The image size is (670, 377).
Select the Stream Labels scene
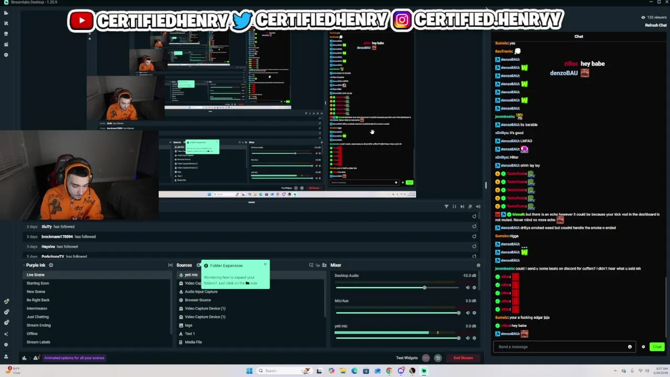(x=97, y=342)
